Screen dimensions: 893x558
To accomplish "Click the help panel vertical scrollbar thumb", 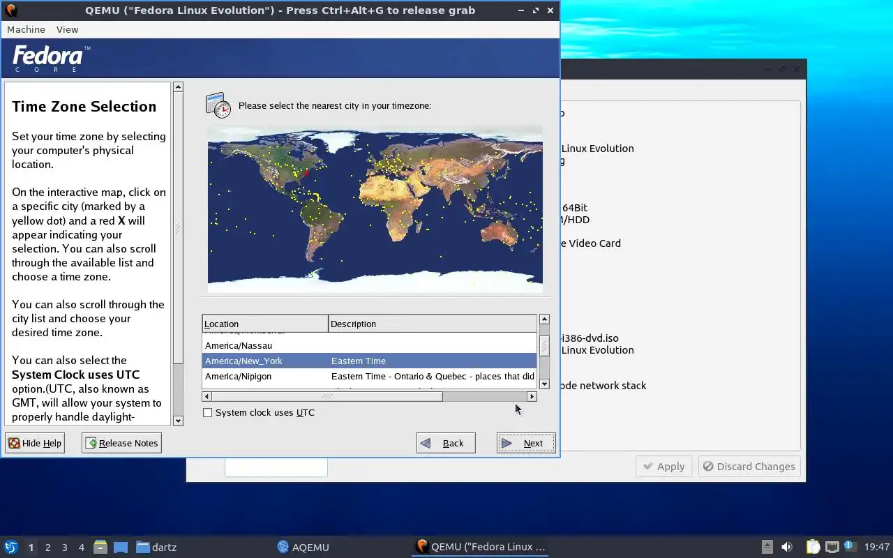I will 178,227.
